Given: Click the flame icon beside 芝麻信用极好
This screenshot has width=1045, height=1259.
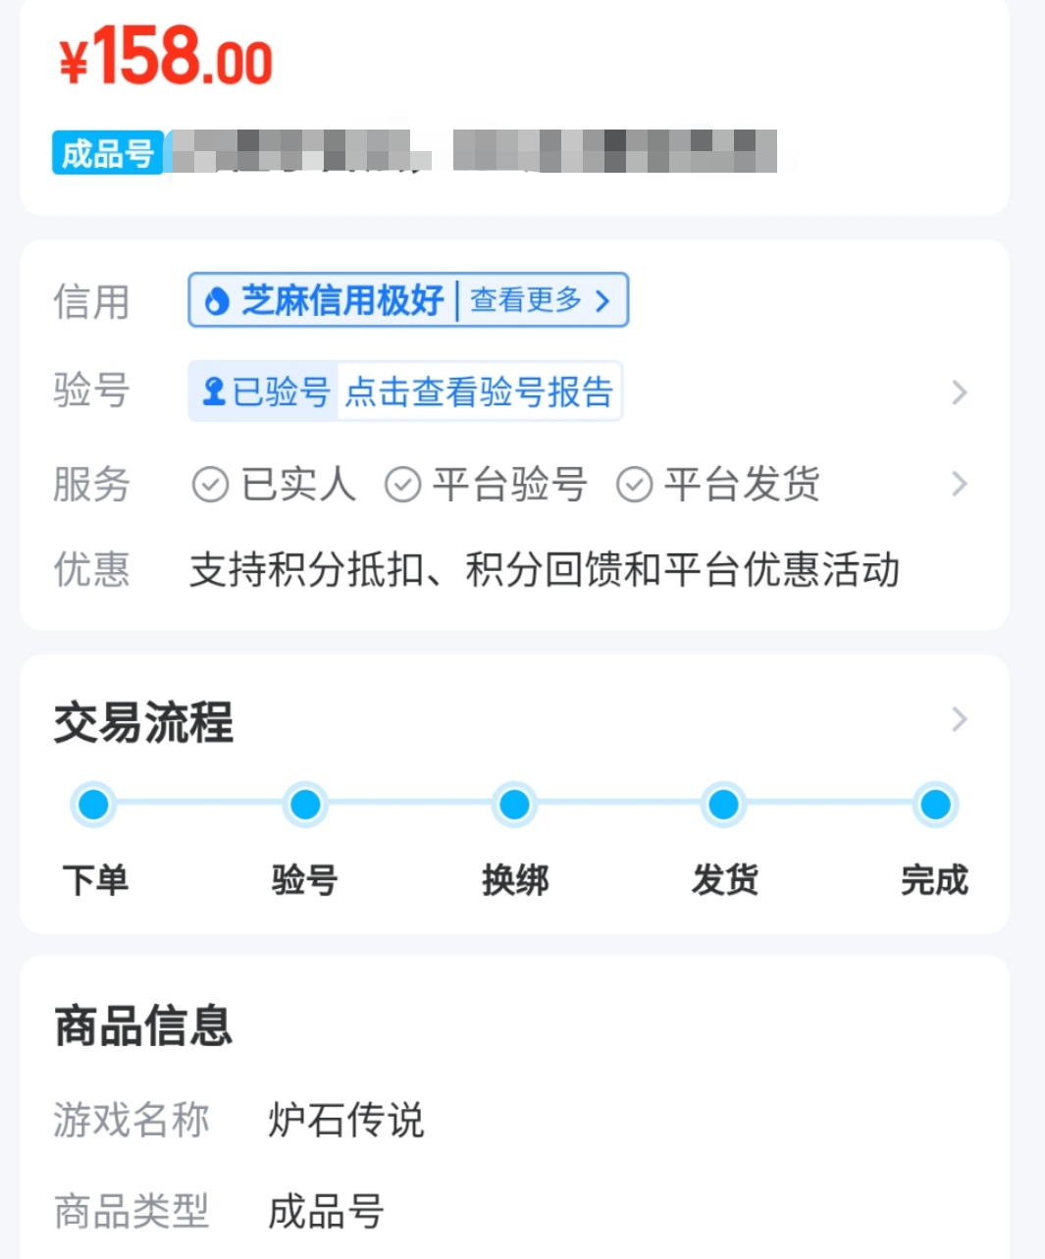Looking at the screenshot, I should (x=216, y=301).
